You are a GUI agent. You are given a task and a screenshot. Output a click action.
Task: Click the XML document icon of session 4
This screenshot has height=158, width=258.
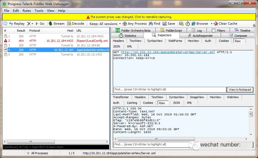pyautogui.click(x=6, y=50)
